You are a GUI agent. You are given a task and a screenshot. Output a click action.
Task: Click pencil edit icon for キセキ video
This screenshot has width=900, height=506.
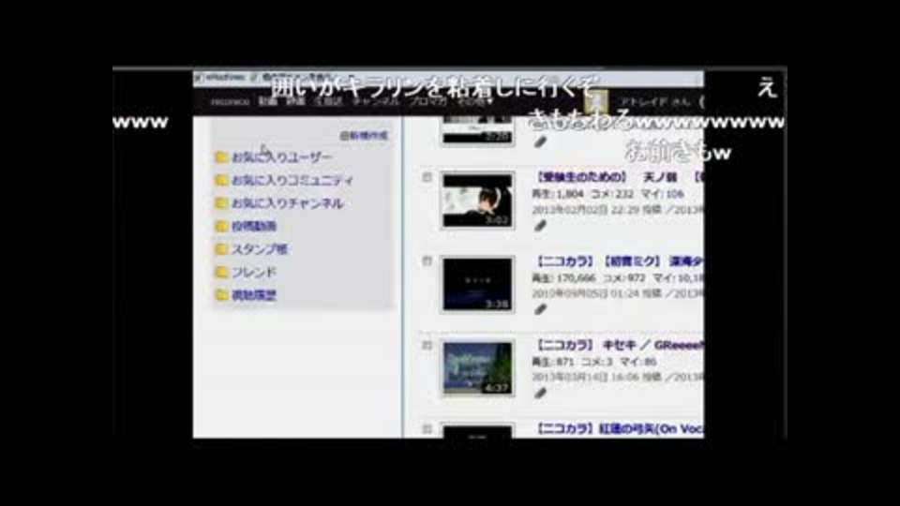click(540, 394)
